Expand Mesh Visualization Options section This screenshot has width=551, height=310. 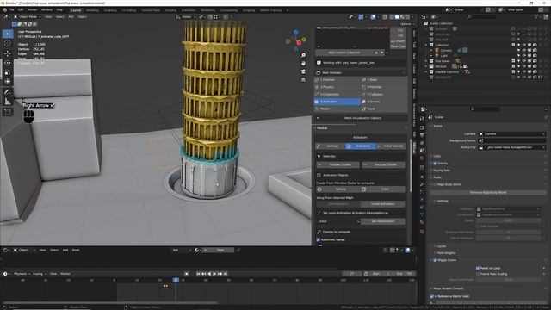tap(360, 118)
